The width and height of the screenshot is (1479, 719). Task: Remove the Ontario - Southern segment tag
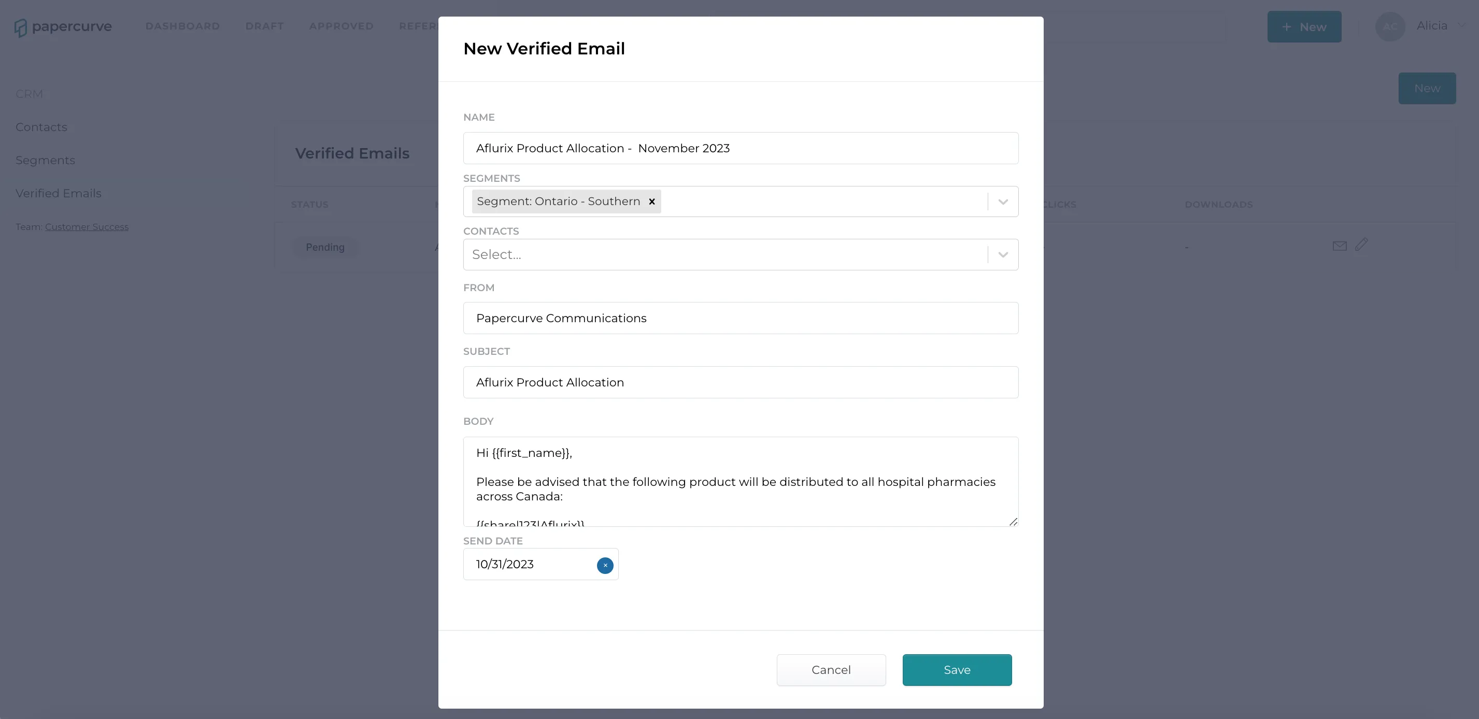[x=651, y=202]
